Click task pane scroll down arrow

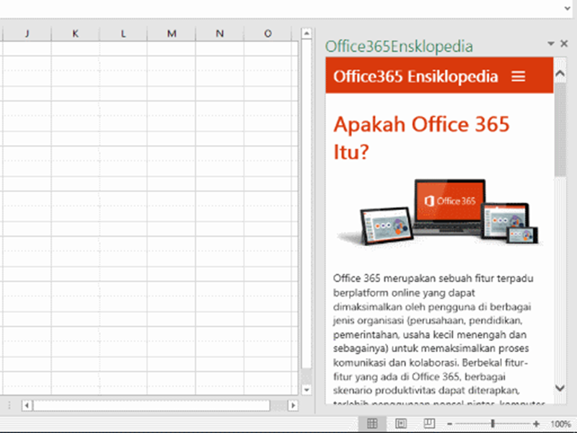[x=560, y=388]
